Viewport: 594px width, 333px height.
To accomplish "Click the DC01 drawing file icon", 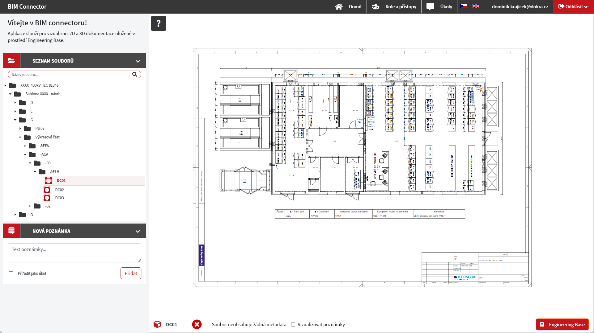I will 49,181.
